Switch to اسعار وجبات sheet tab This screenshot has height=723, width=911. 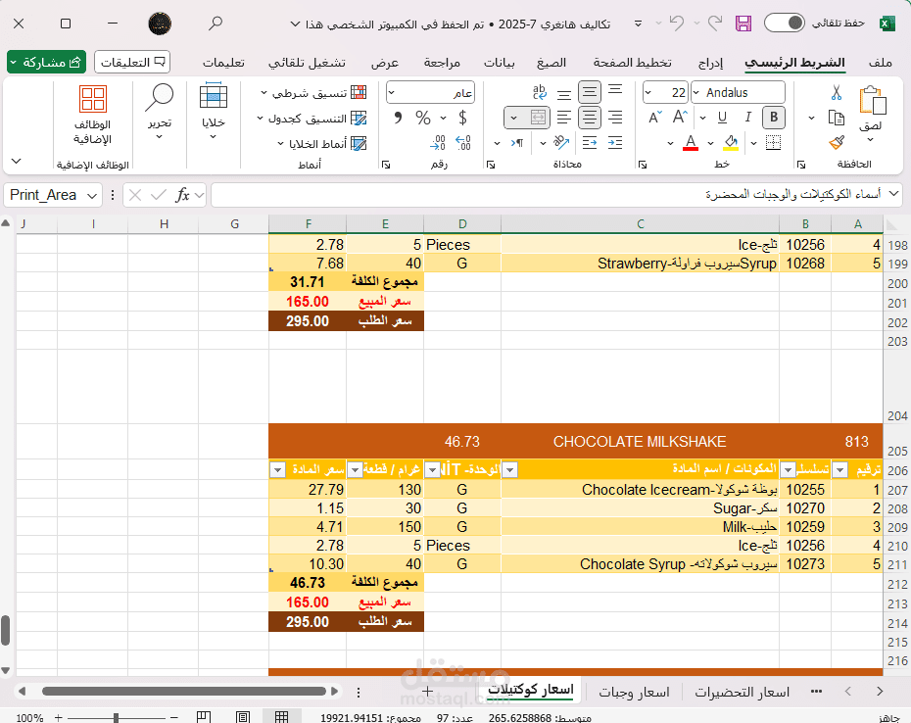tap(634, 692)
